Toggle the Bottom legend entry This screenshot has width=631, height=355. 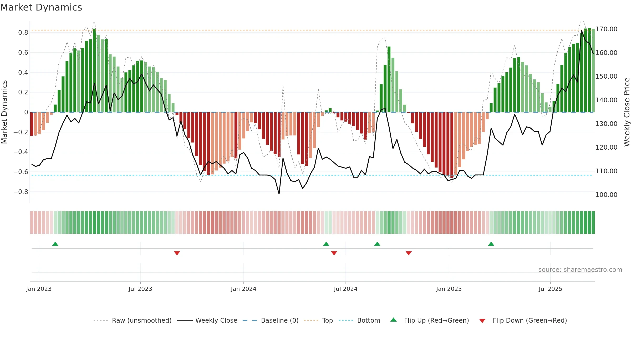[x=359, y=320]
